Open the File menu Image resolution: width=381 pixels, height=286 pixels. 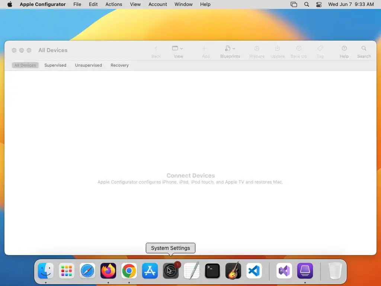click(x=77, y=4)
